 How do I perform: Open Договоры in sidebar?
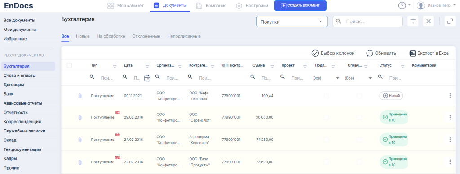click(x=14, y=85)
